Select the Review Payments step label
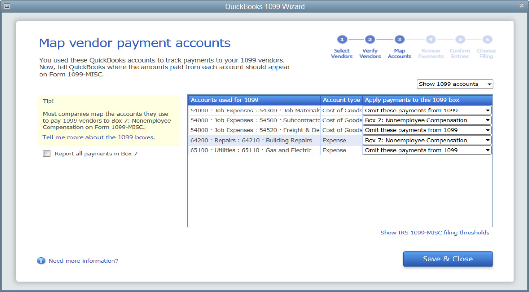Viewport: 529px width, 292px height. (431, 53)
